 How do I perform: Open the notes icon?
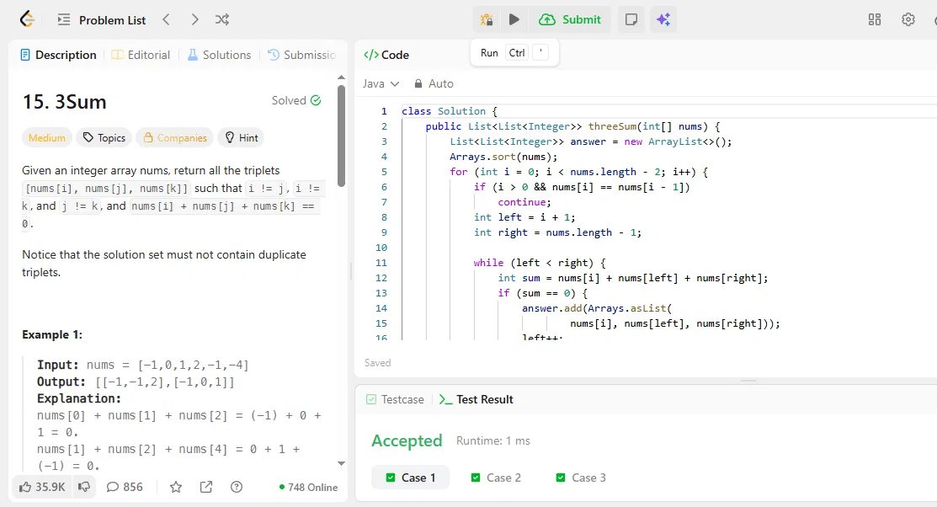[631, 19]
